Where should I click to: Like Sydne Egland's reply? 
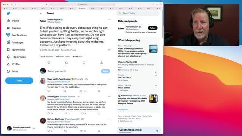[82, 113]
